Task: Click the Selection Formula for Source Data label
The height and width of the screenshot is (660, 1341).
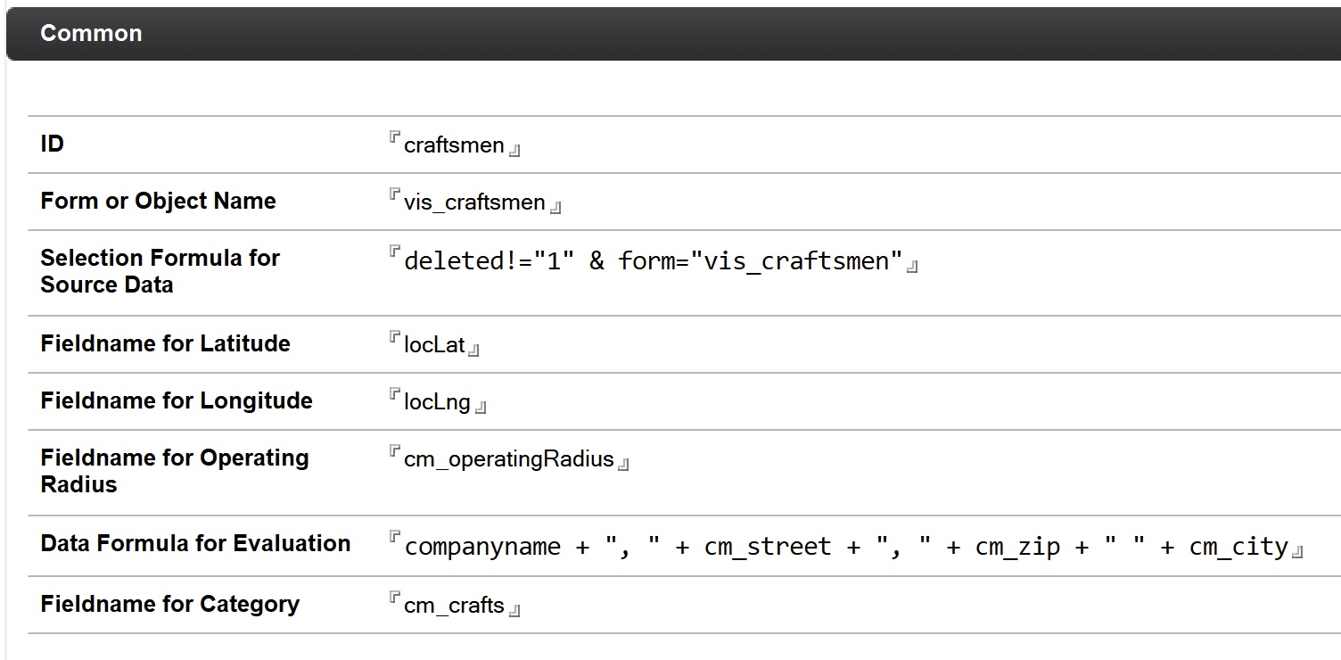Action: pyautogui.click(x=160, y=271)
